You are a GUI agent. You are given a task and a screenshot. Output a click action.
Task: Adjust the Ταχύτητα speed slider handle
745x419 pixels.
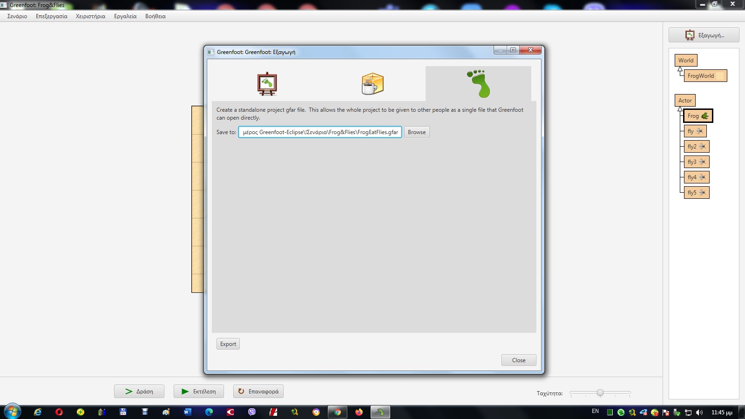600,393
